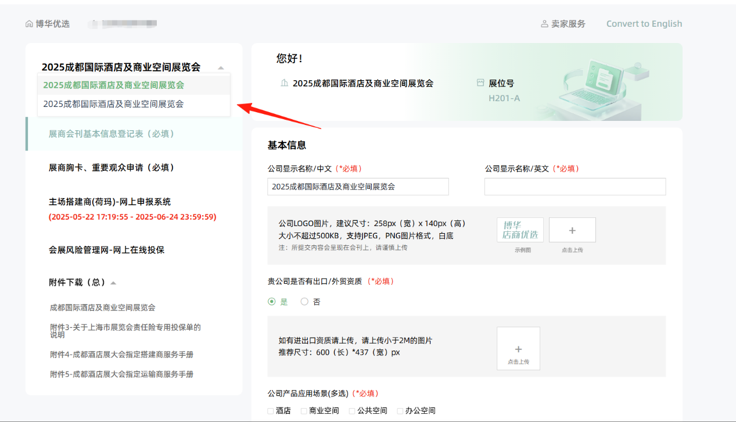Viewport: 736px width, 422px height.
Task: Check the 酒店 application scenario checkbox
Action: [x=271, y=411]
